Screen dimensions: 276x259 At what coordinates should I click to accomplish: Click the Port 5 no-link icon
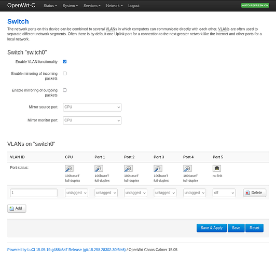click(217, 168)
